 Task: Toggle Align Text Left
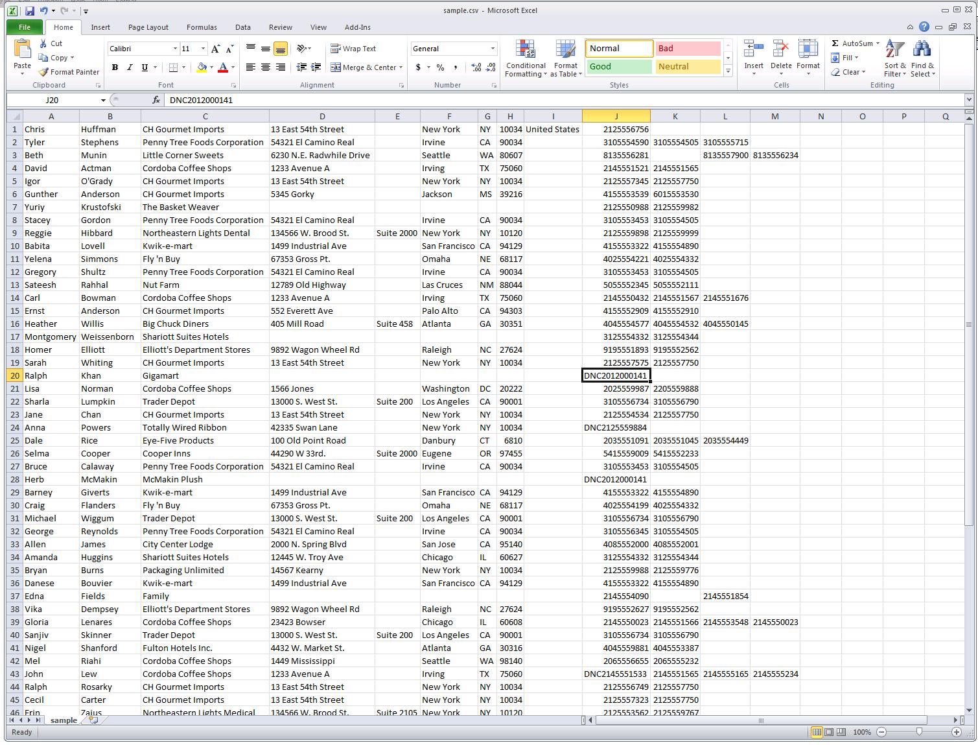click(251, 67)
